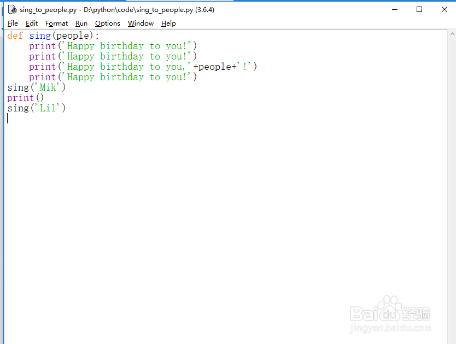Screen dimensions: 456x344
Task: Open the Format menu
Action: (x=56, y=23)
